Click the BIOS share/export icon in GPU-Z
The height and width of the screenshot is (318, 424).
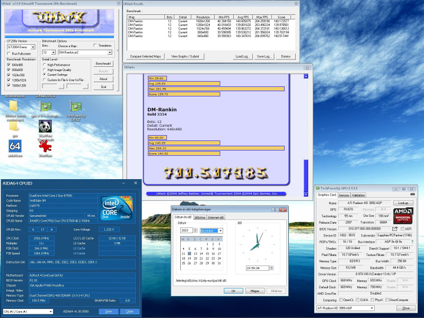[395, 229]
